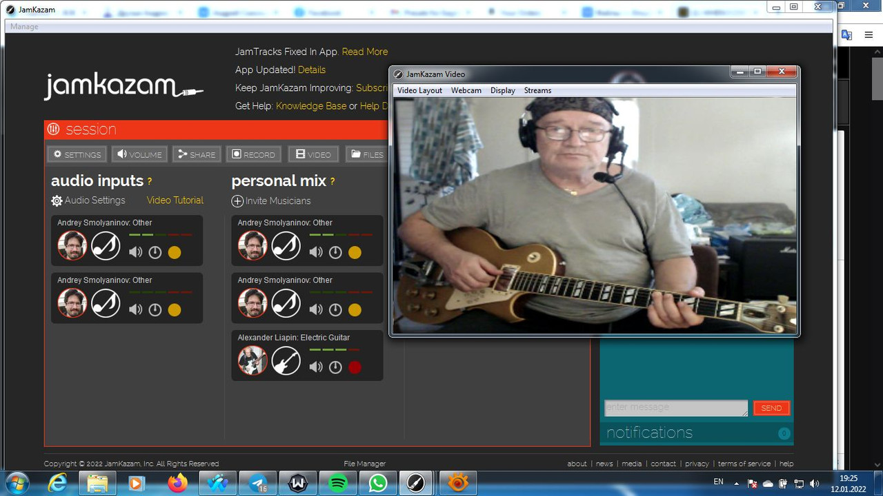
Task: Click the SEND message button
Action: click(771, 408)
